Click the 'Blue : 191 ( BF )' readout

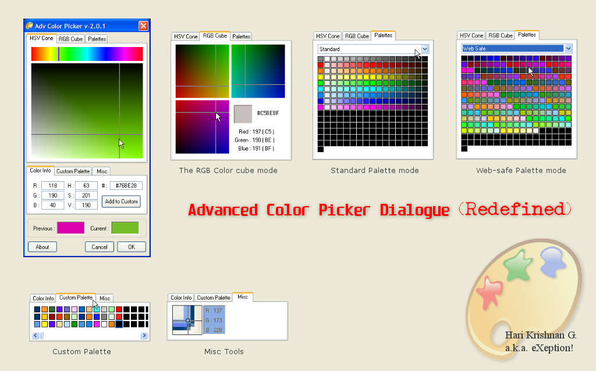point(256,148)
